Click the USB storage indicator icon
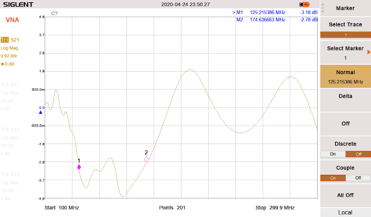The image size is (371, 217). [x=304, y=5]
